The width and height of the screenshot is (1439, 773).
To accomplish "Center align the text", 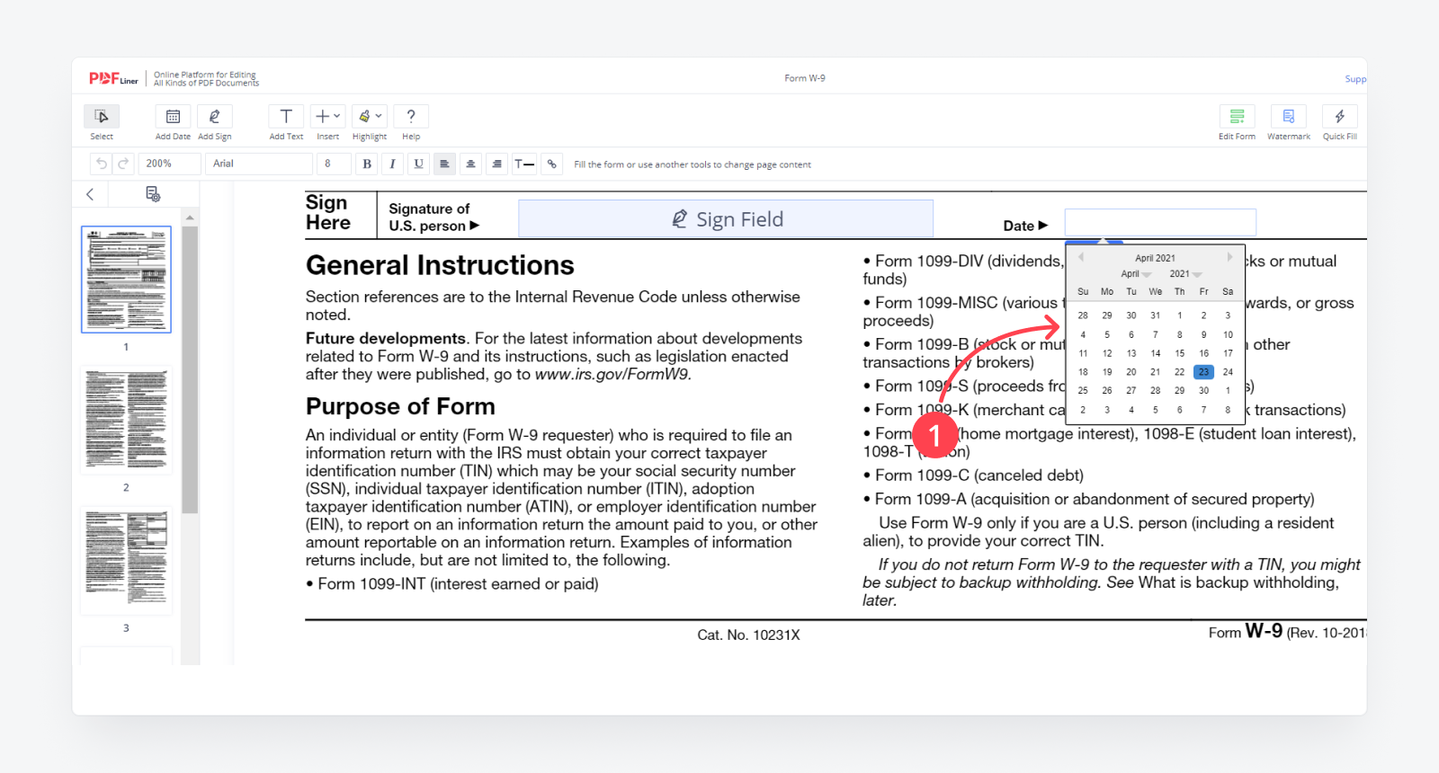I will tap(470, 164).
